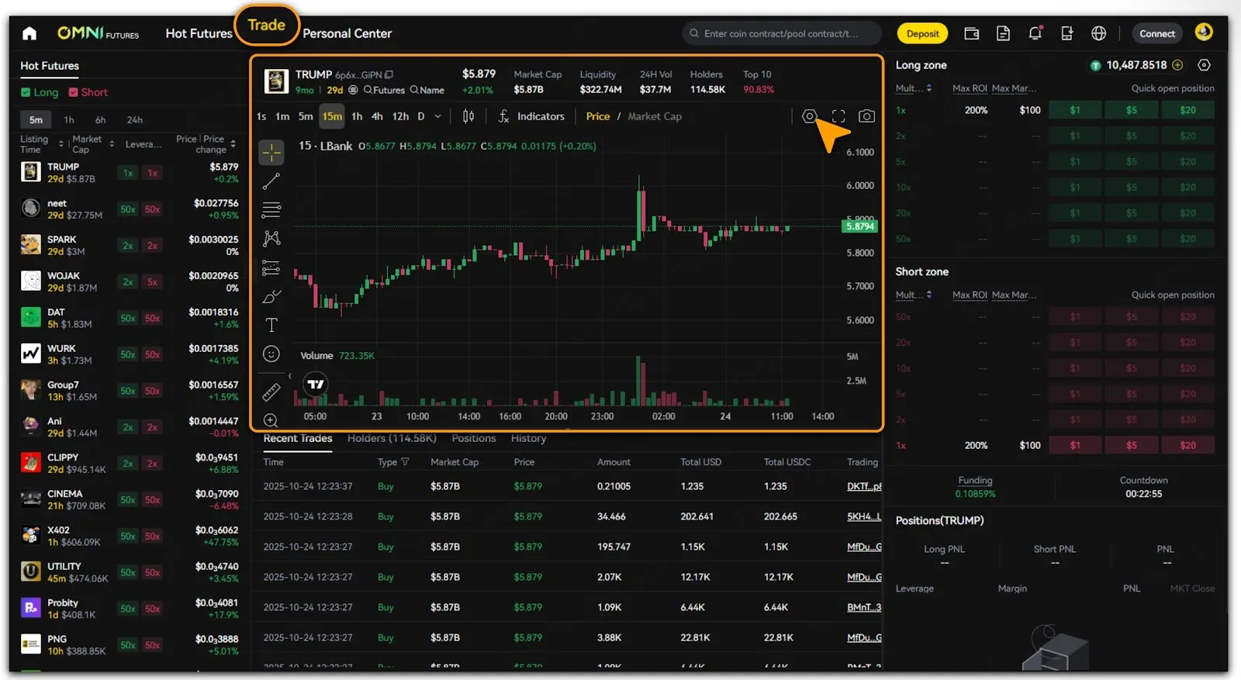Click the globe language icon
The width and height of the screenshot is (1241, 680).
click(1098, 33)
